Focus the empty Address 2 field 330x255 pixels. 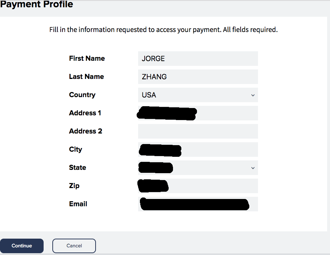[x=198, y=131]
